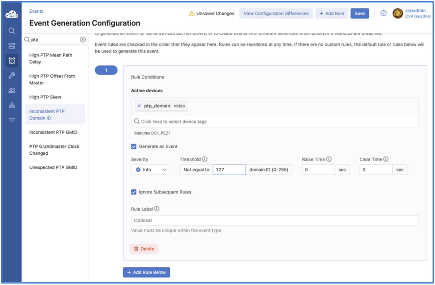Click the Add Rule Below button
The image size is (435, 285).
(x=146, y=272)
